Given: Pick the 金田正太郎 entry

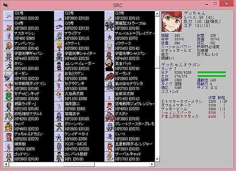Looking at the screenshot, I should click(x=130, y=97).
